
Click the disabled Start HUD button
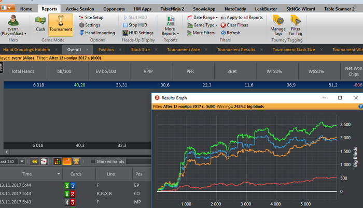point(135,18)
